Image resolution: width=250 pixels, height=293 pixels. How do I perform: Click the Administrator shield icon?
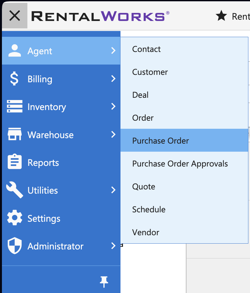click(x=15, y=246)
